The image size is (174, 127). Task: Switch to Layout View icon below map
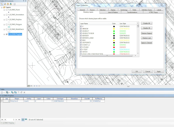coord(31,86)
